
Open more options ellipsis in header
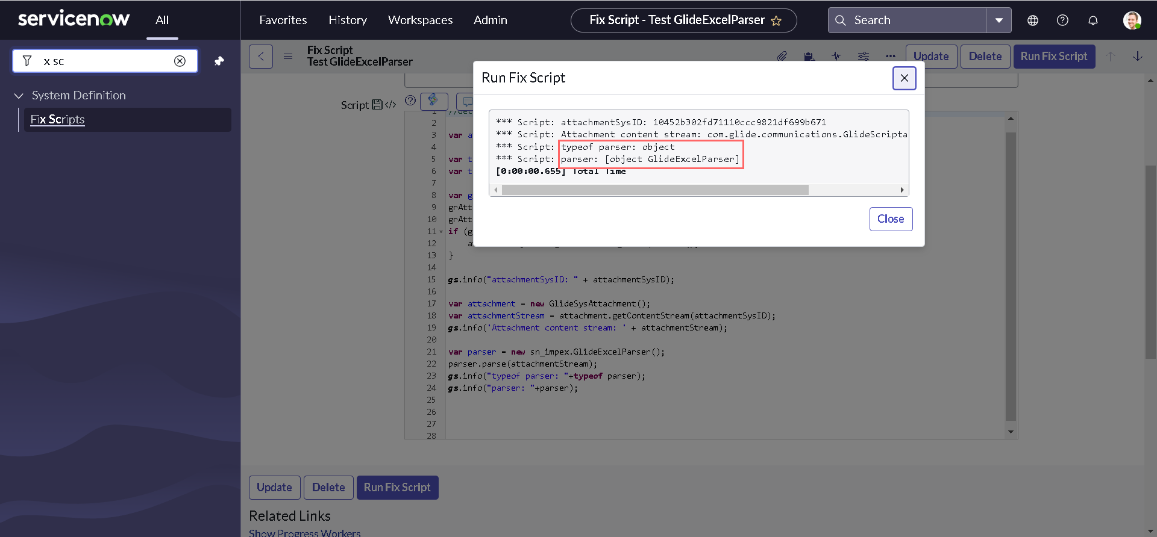coord(891,56)
